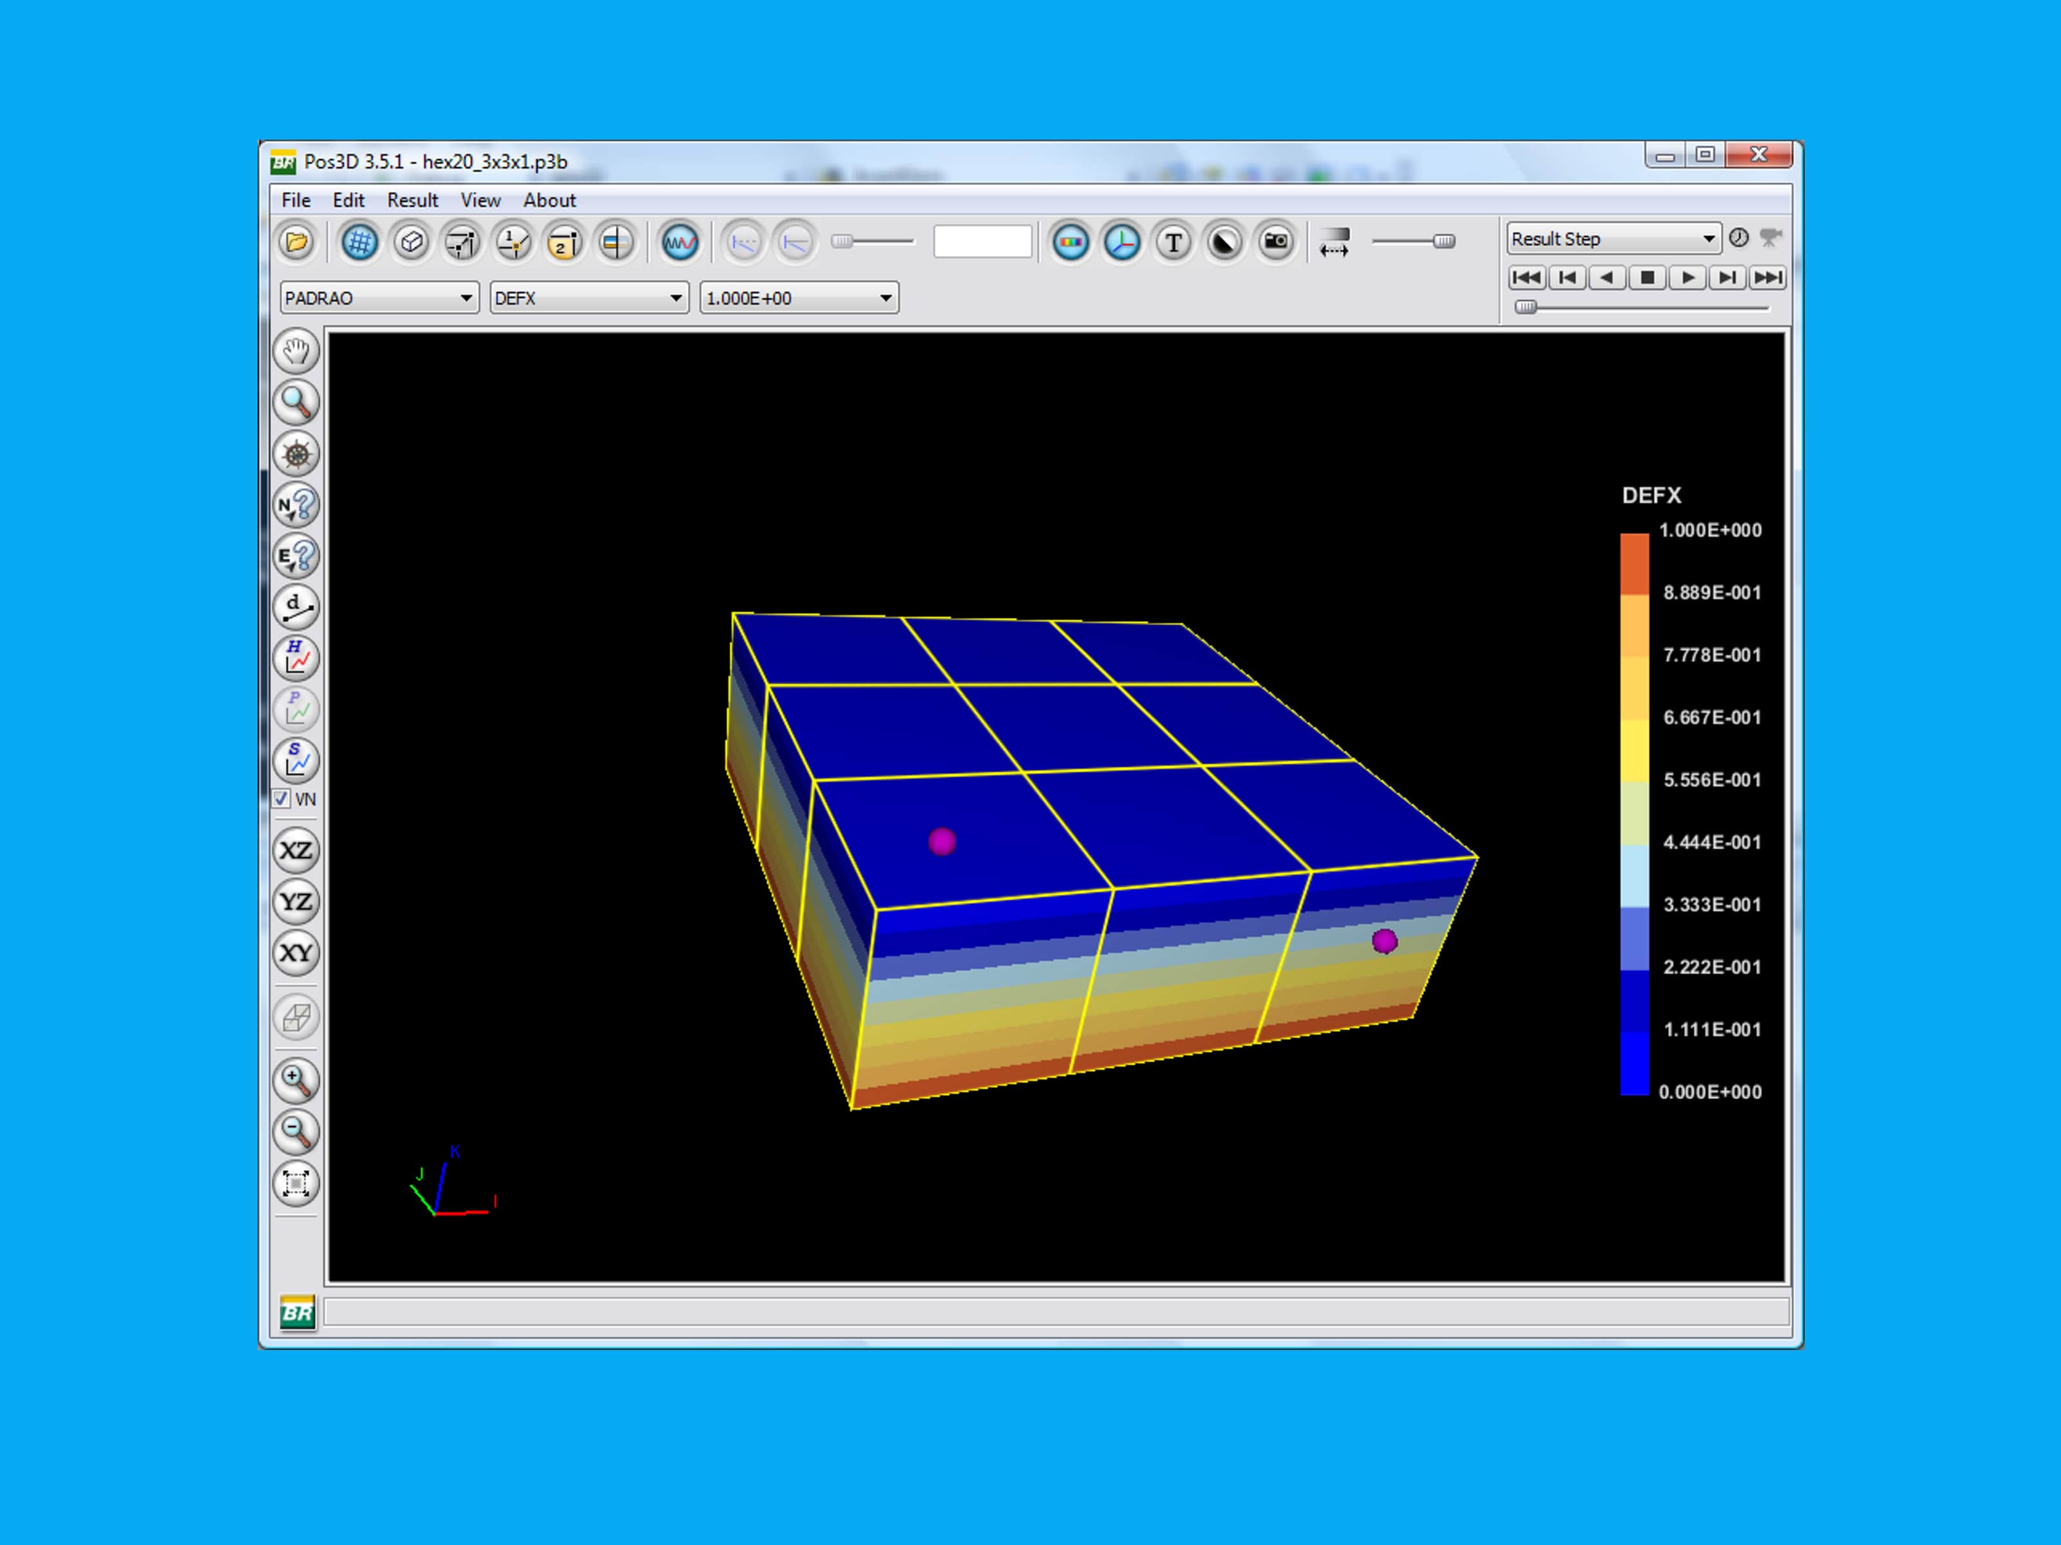Toggle the color legend display icon
Viewport: 2061px width, 1545px height.
[1070, 243]
